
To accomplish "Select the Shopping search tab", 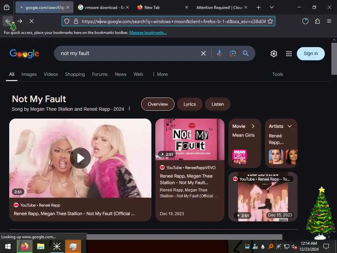I will click(75, 74).
